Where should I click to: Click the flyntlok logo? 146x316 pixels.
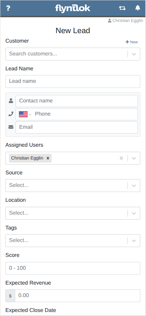[x=72, y=8]
